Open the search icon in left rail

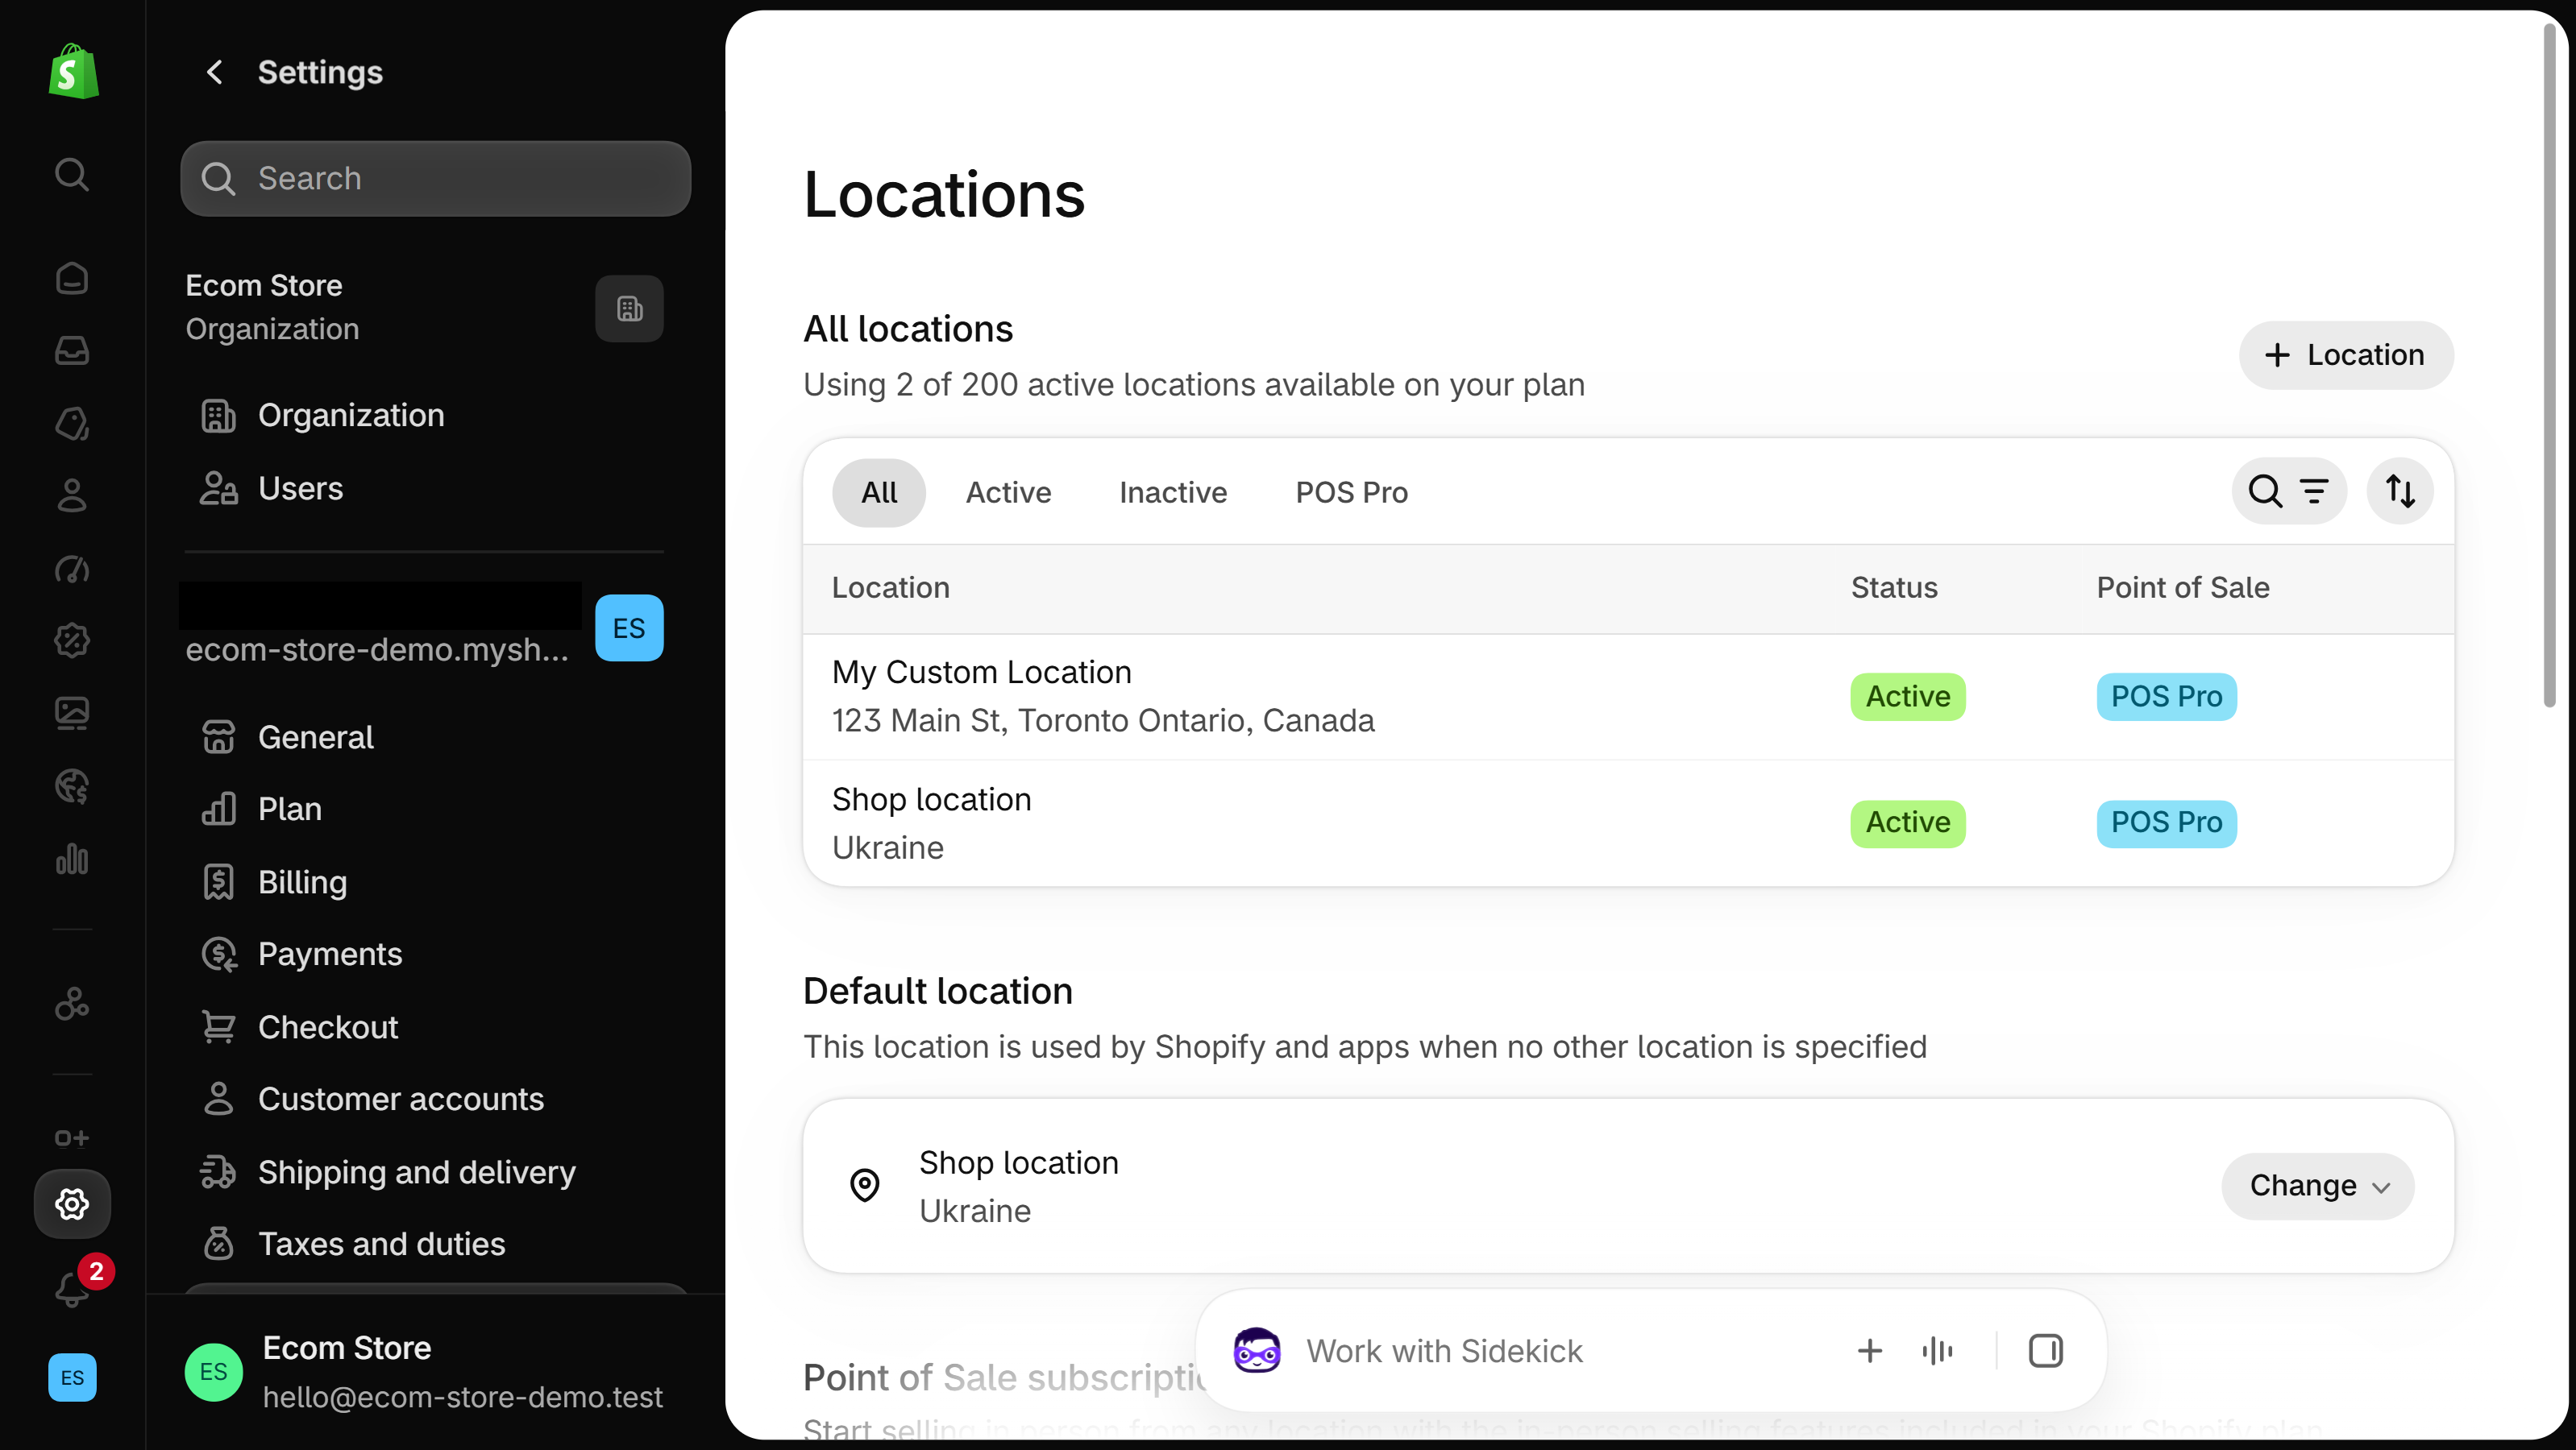point(72,175)
